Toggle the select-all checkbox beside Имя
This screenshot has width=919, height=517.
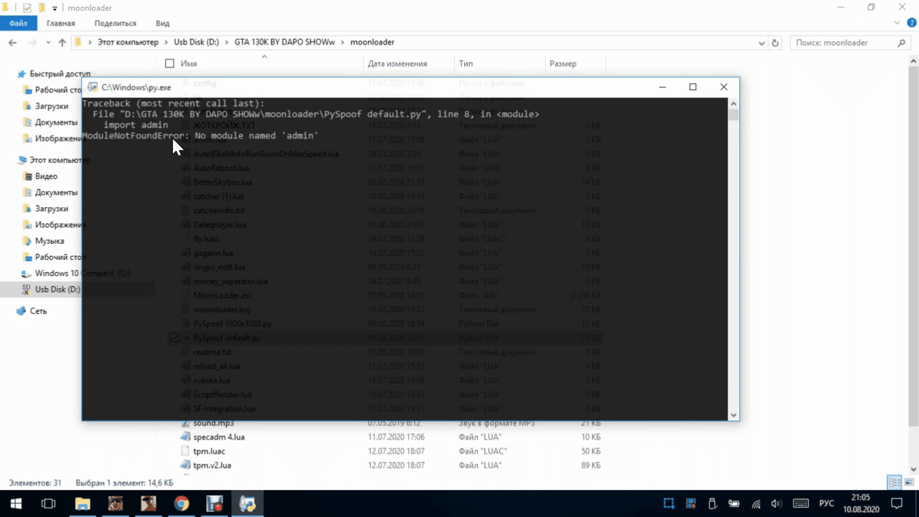169,63
